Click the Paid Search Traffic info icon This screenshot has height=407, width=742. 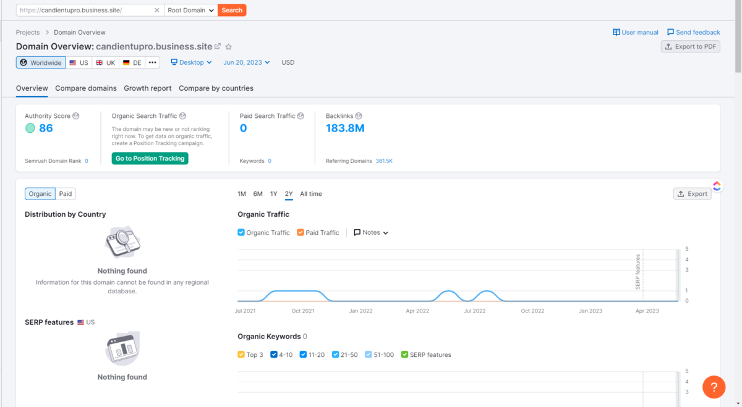click(x=301, y=116)
